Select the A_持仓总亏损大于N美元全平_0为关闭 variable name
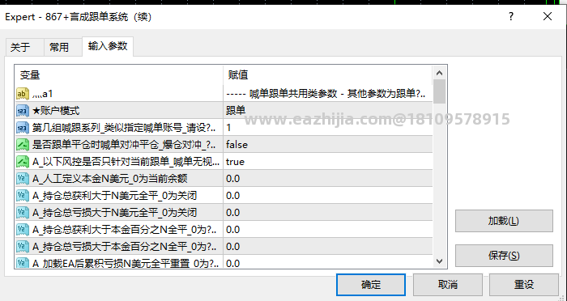The height and width of the screenshot is (301, 567). (115, 213)
